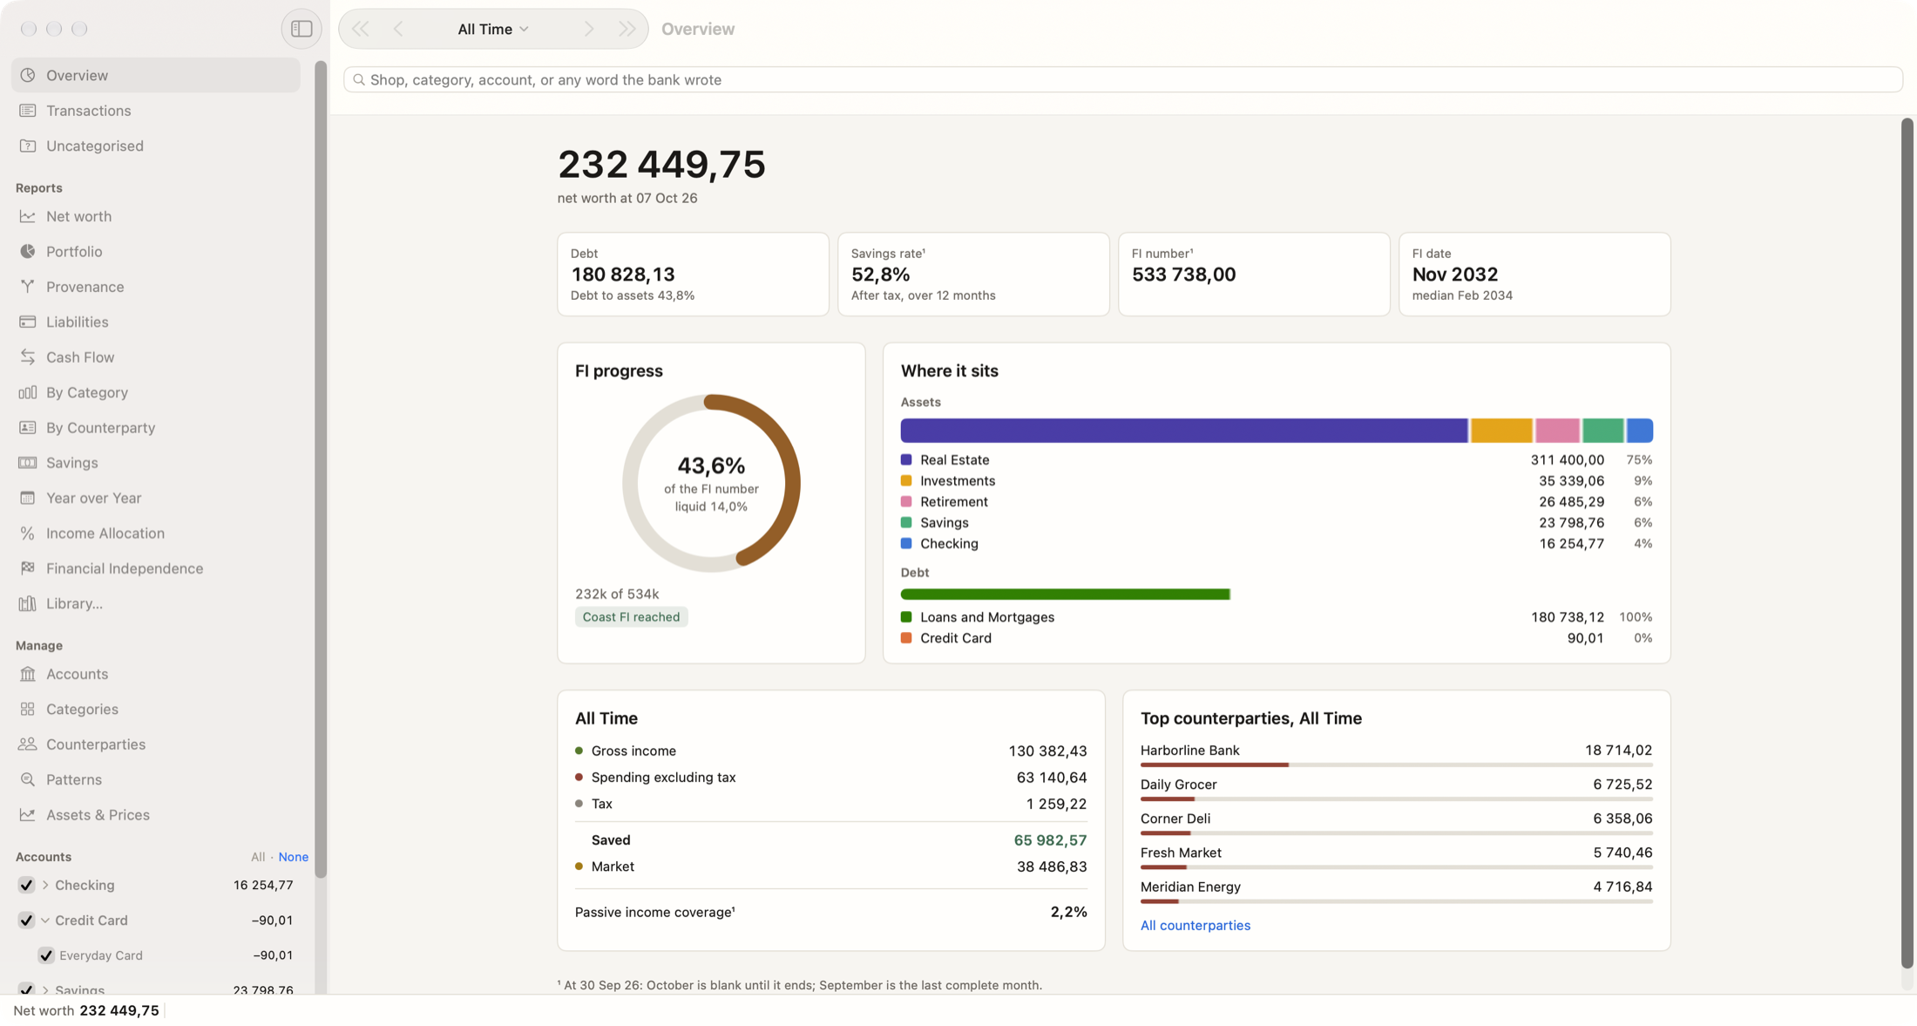Viewport: 1917px width, 1026px height.
Task: Click the main content vertical scrollbar
Action: click(1907, 543)
